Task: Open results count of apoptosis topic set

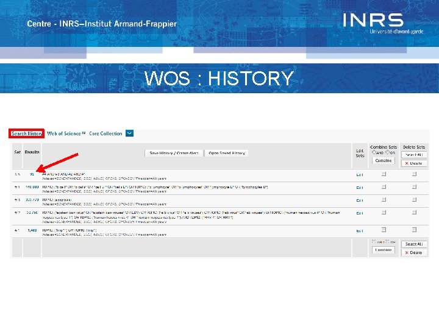Action: [32, 200]
